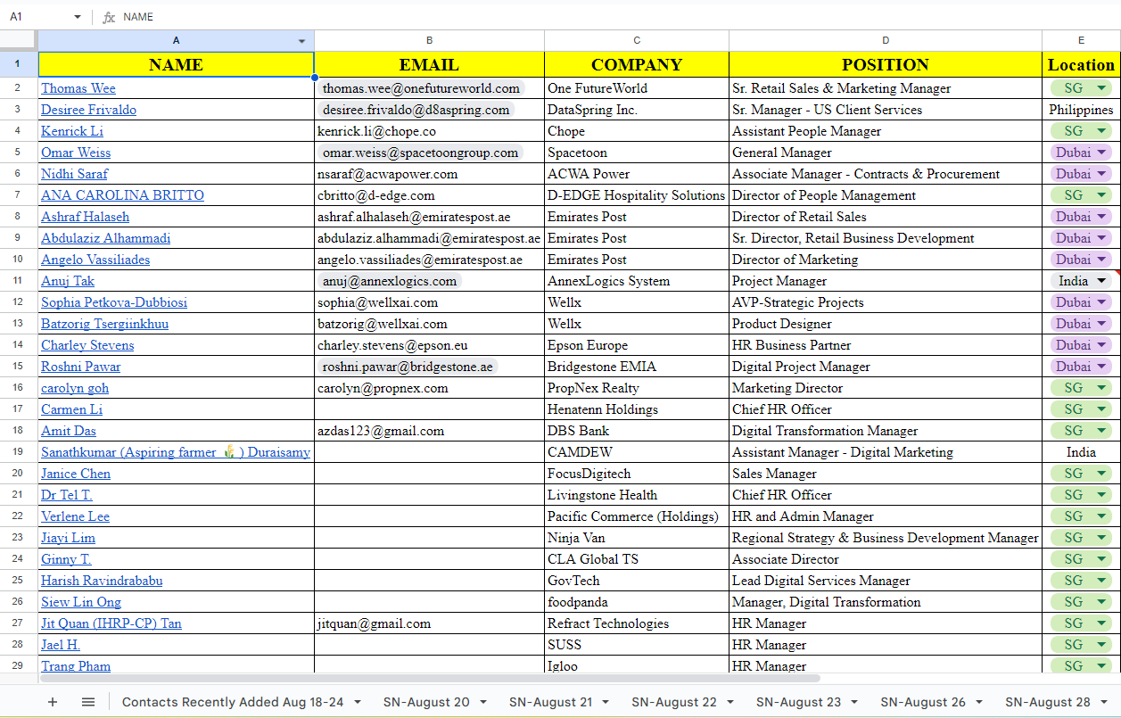Open Dubai dropdown in Roshni Pawar row
Viewport: 1121px width, 718px height.
tap(1102, 367)
